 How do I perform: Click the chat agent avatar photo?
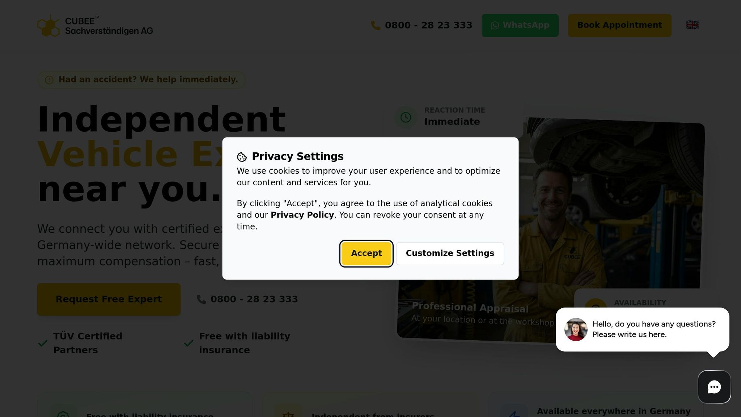(576, 329)
